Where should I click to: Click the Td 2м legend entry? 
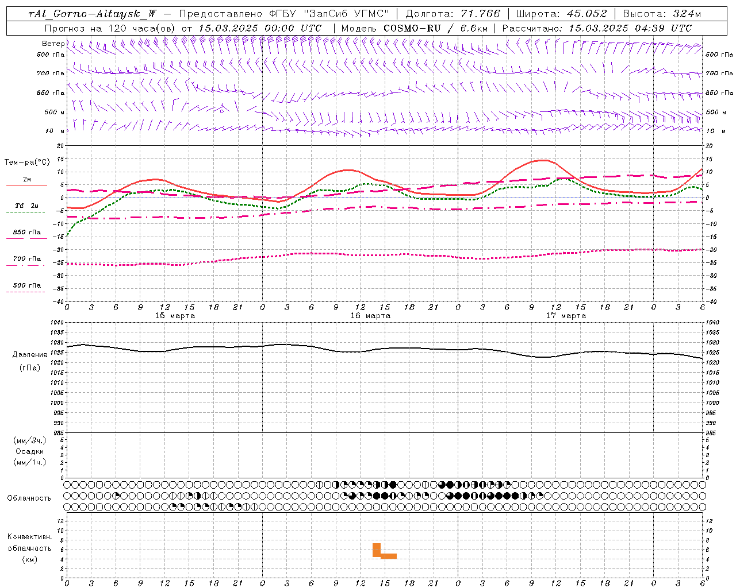[26, 208]
